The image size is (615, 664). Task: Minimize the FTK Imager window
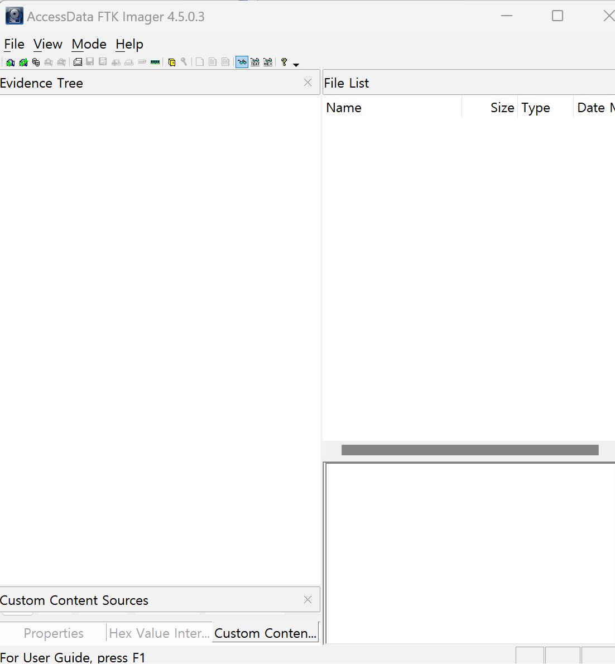507,16
